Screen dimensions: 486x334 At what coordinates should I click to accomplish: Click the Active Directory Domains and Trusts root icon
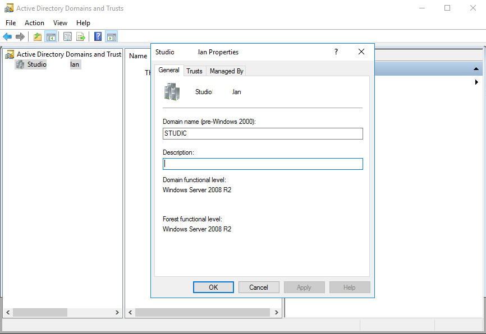click(x=10, y=54)
